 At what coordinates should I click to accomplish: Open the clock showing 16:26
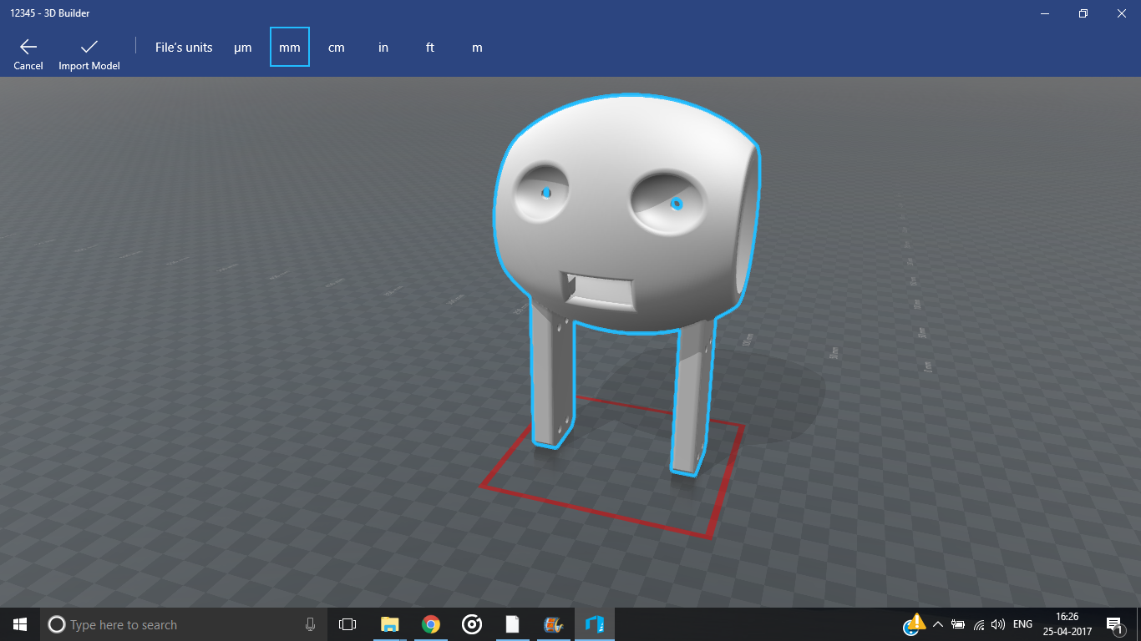[1067, 624]
